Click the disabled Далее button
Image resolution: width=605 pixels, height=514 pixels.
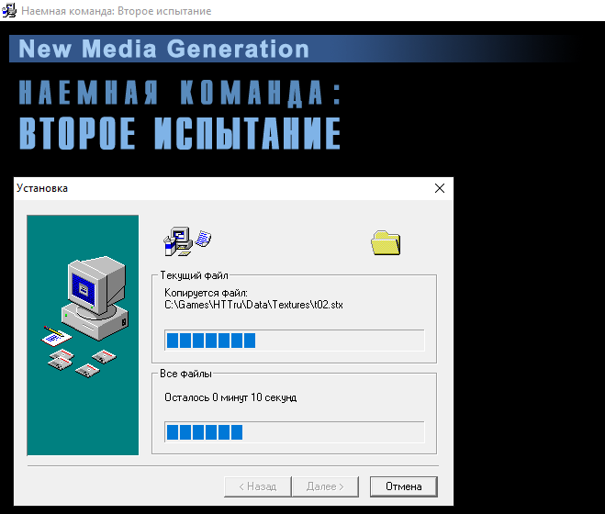(325, 486)
